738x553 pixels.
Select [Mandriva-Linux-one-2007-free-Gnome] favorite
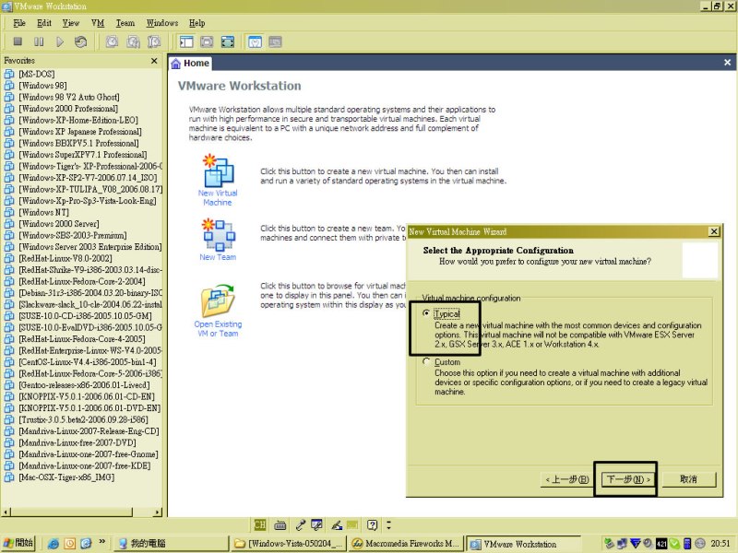[x=89, y=454]
